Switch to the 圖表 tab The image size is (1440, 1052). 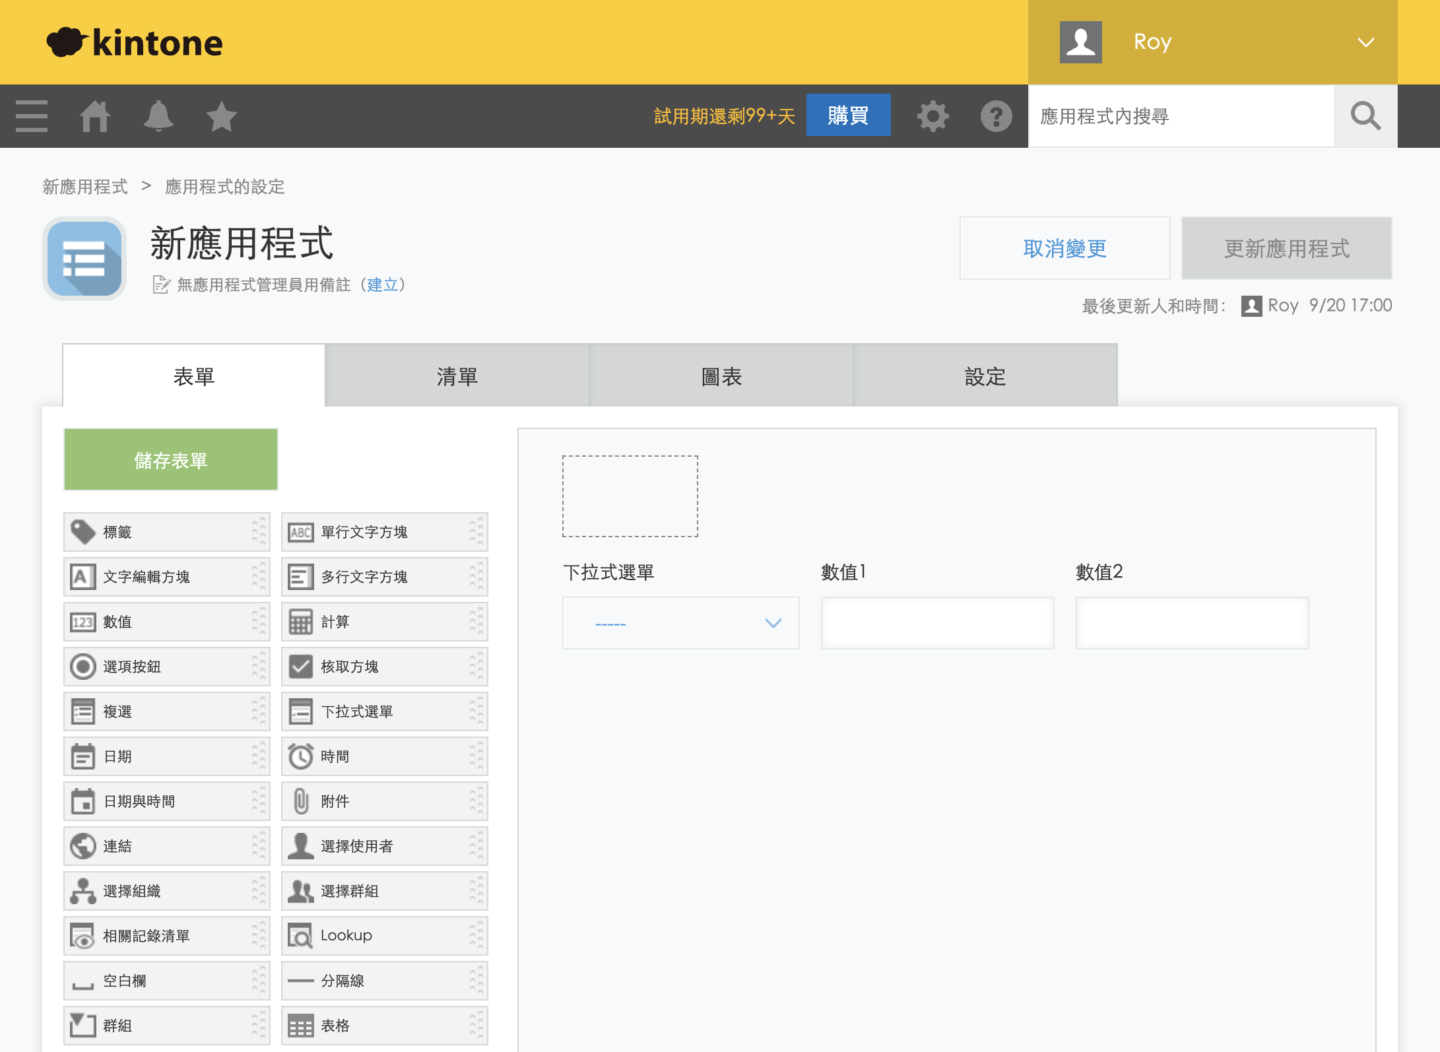pos(721,376)
